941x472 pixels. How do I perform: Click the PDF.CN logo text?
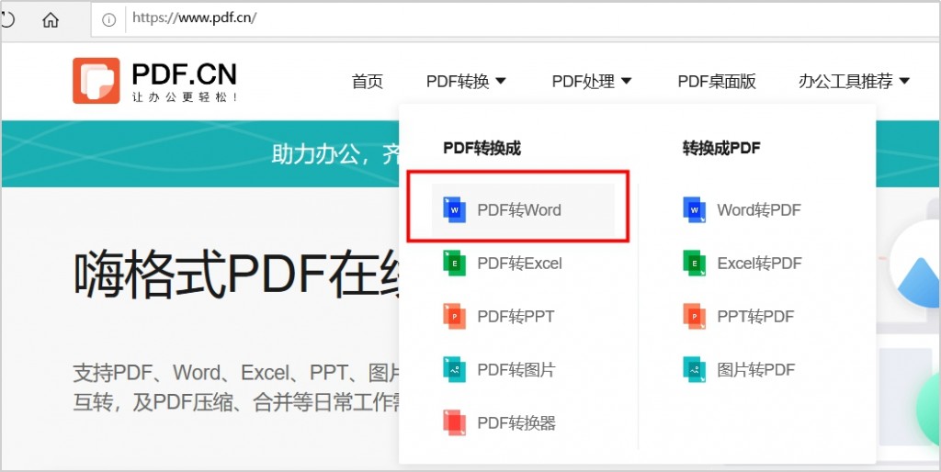(184, 73)
